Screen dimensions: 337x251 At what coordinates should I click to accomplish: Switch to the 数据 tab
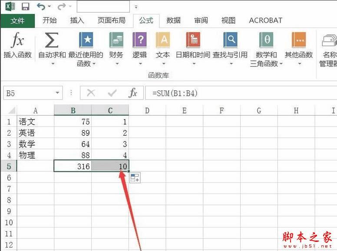pyautogui.click(x=173, y=20)
